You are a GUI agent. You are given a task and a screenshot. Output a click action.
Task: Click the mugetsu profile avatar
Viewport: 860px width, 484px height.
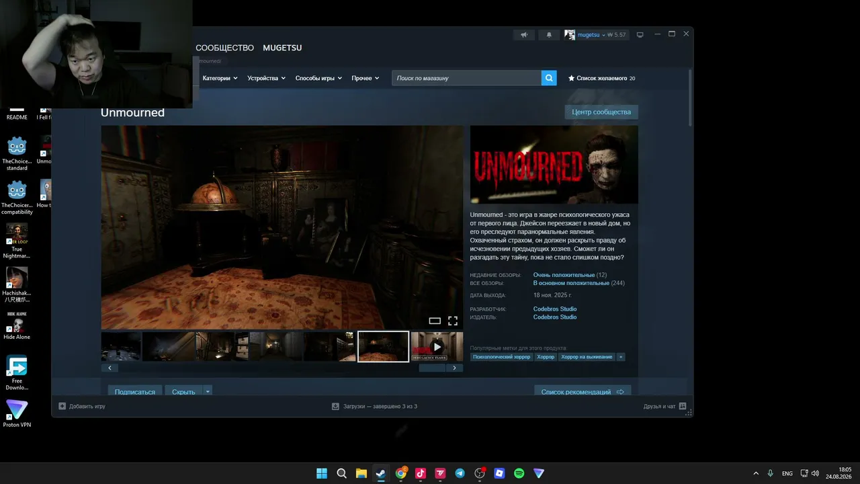point(570,35)
